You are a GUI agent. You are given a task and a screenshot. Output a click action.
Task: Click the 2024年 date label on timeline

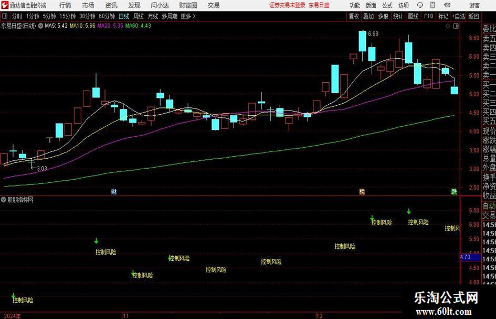click(x=12, y=316)
